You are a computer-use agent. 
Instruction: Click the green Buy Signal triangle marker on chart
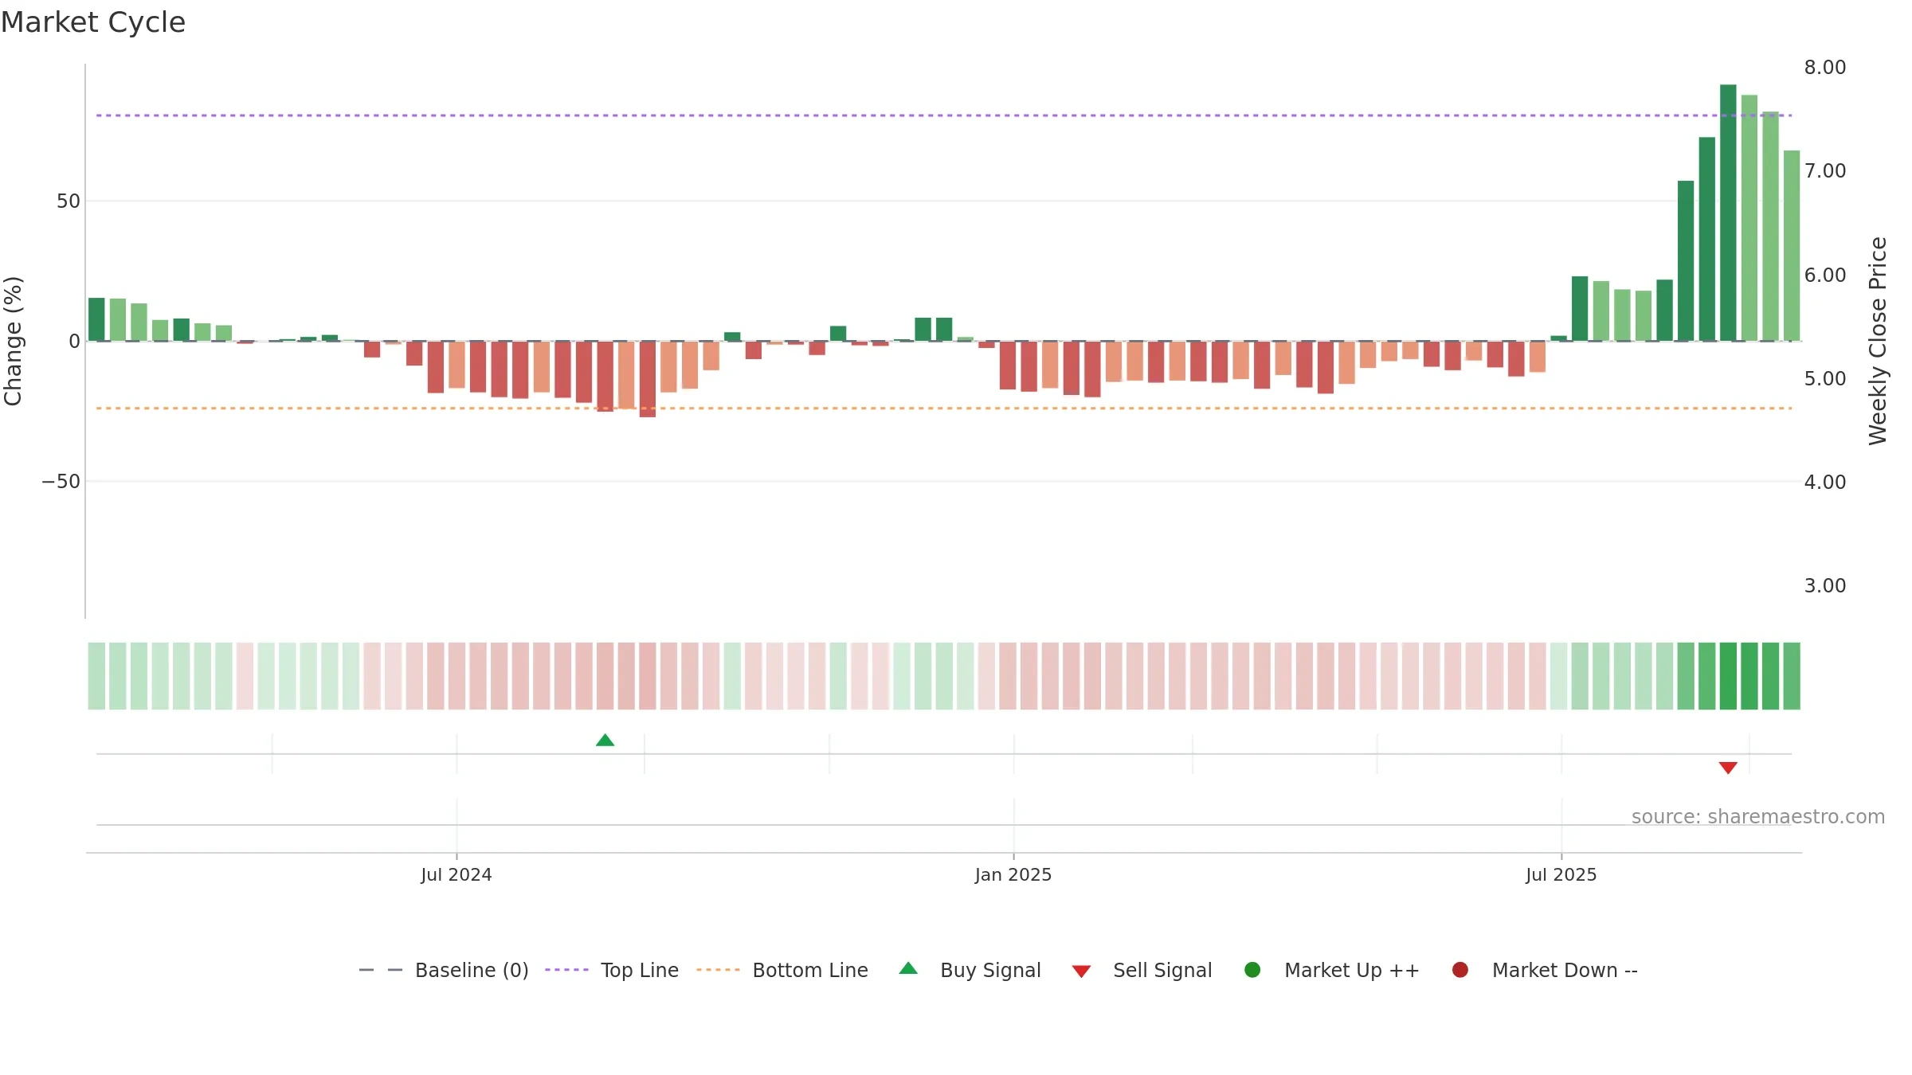point(605,741)
